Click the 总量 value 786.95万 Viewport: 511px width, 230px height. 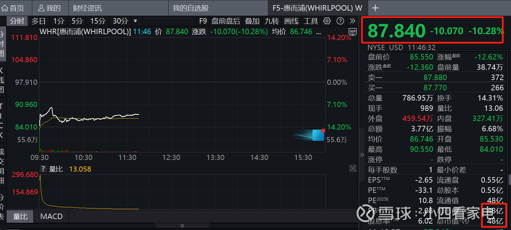click(418, 98)
